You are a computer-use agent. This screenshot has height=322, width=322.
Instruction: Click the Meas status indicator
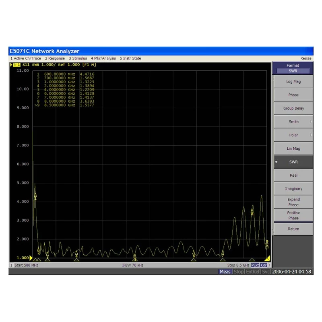225,272
